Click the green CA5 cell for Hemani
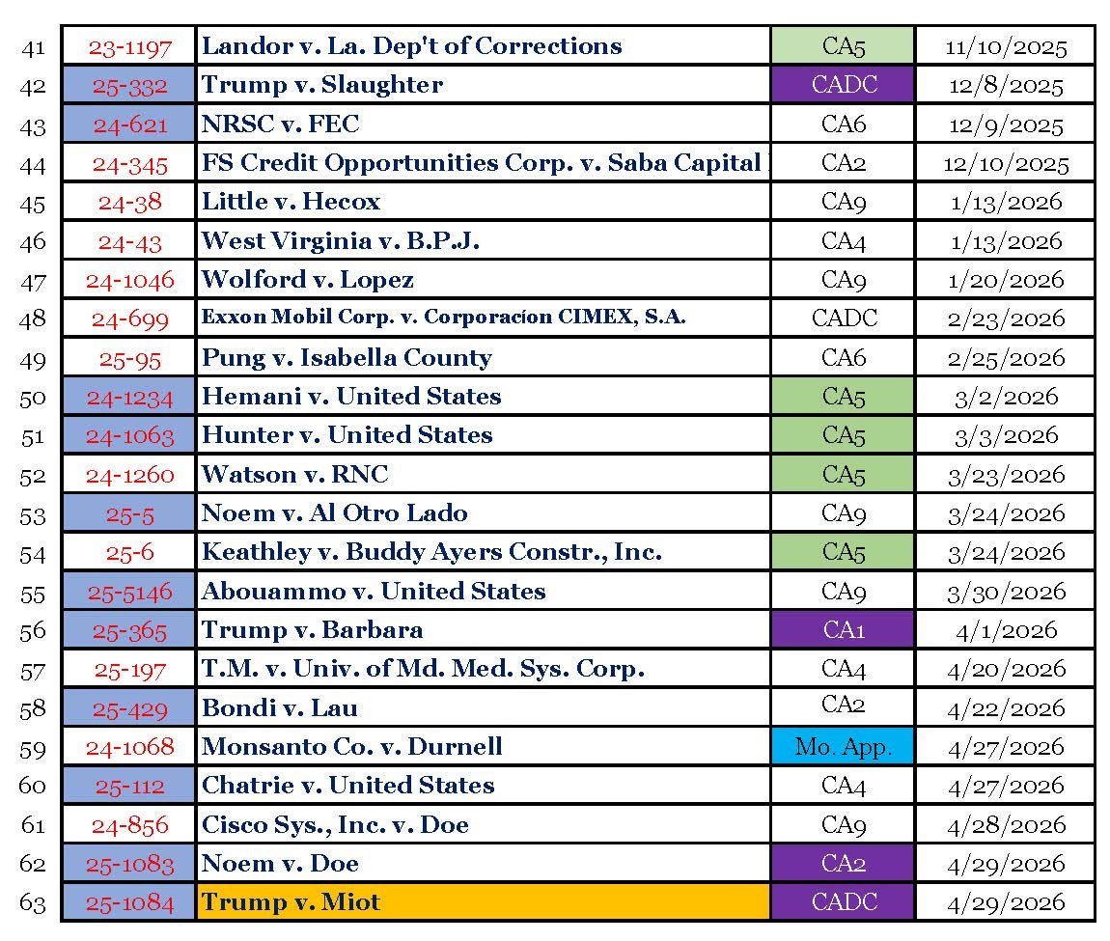Screen dimensions: 1110x941 tap(844, 397)
